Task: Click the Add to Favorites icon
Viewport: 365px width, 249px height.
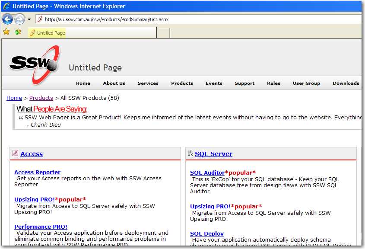Action: click(x=18, y=32)
